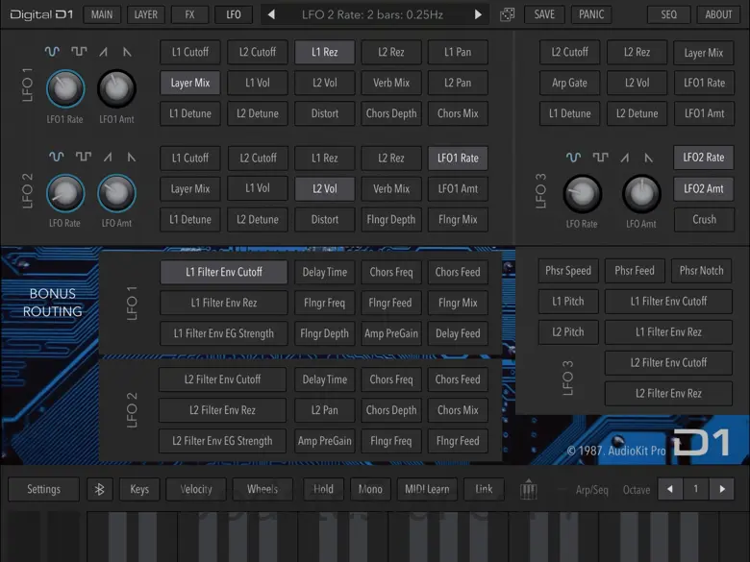Increase the octave with right arrow
The image size is (750, 562).
coord(721,489)
